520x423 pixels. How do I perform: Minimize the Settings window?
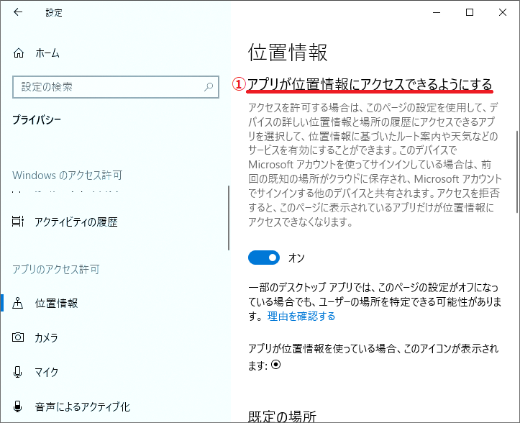437,13
